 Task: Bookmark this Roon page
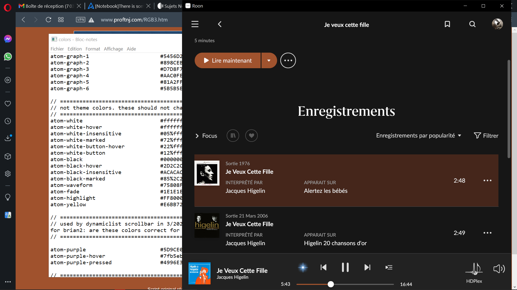point(447,24)
